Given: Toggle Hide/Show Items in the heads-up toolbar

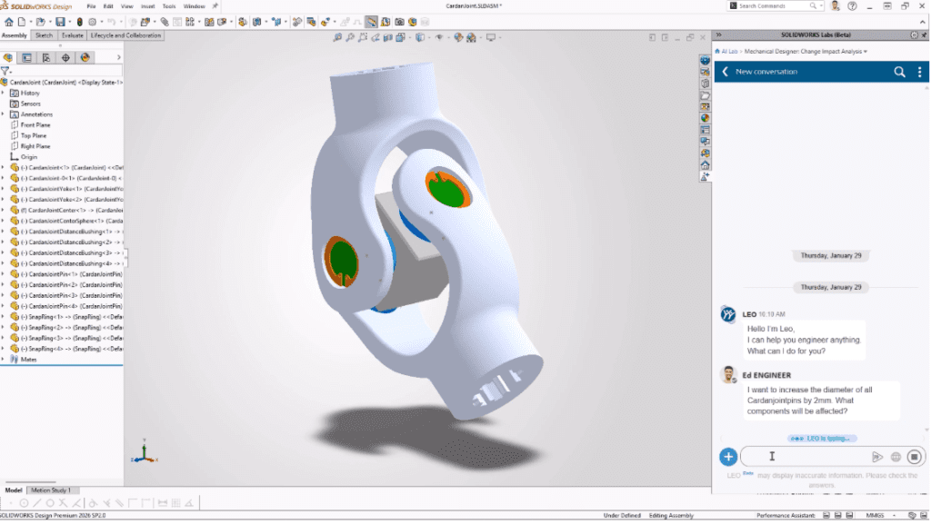Looking at the screenshot, I should pyautogui.click(x=437, y=39).
